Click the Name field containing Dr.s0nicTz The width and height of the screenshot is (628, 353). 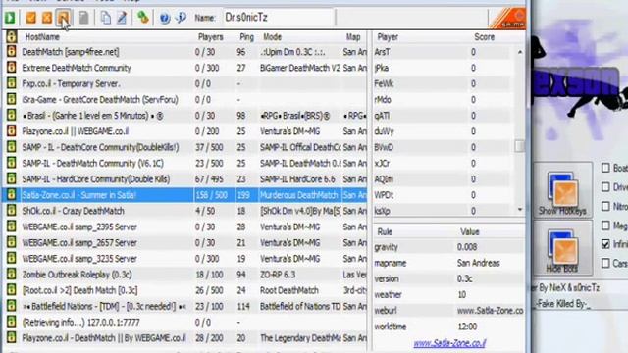click(278, 18)
